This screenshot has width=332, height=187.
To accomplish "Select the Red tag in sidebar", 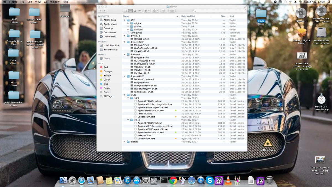I will tap(106, 67).
